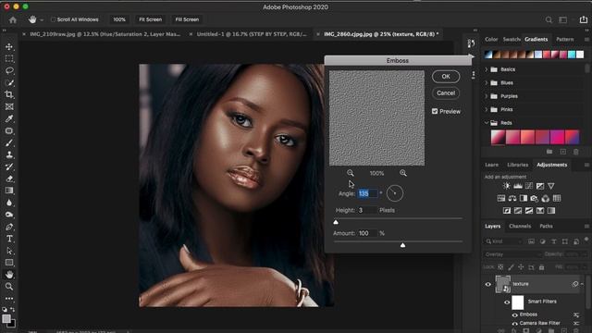Select the Pen tool
The image size is (592, 333).
9,227
